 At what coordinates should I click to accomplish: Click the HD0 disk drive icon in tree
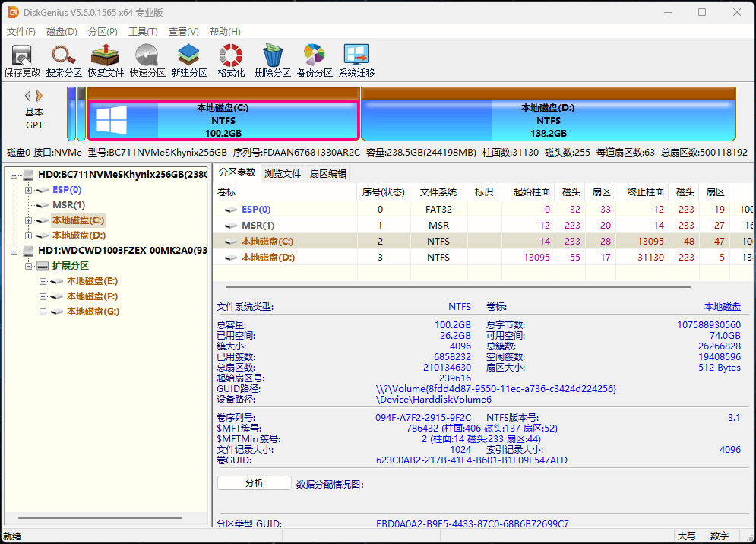tap(28, 175)
